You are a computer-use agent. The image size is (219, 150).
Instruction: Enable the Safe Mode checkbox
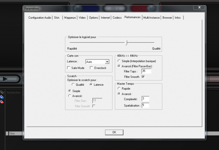pos(69,68)
